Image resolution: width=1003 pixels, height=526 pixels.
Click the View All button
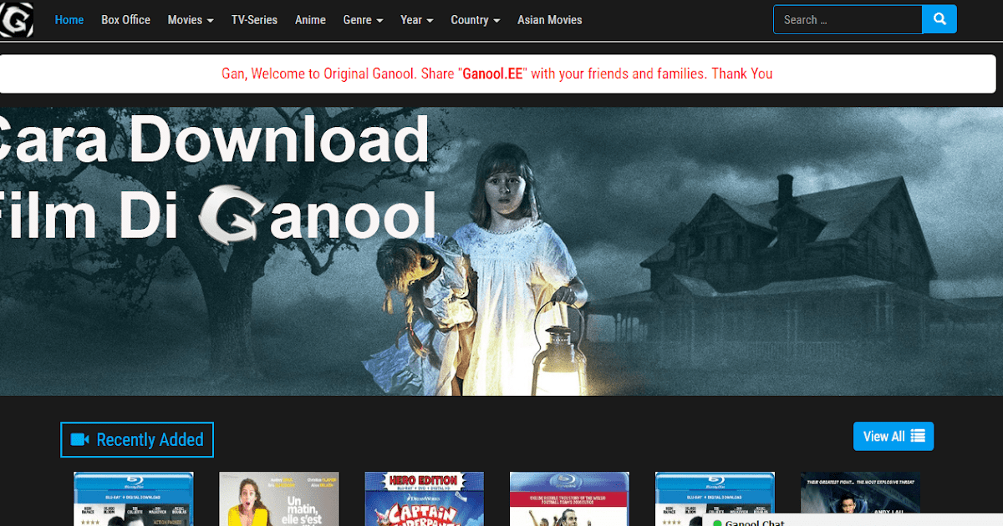(894, 436)
